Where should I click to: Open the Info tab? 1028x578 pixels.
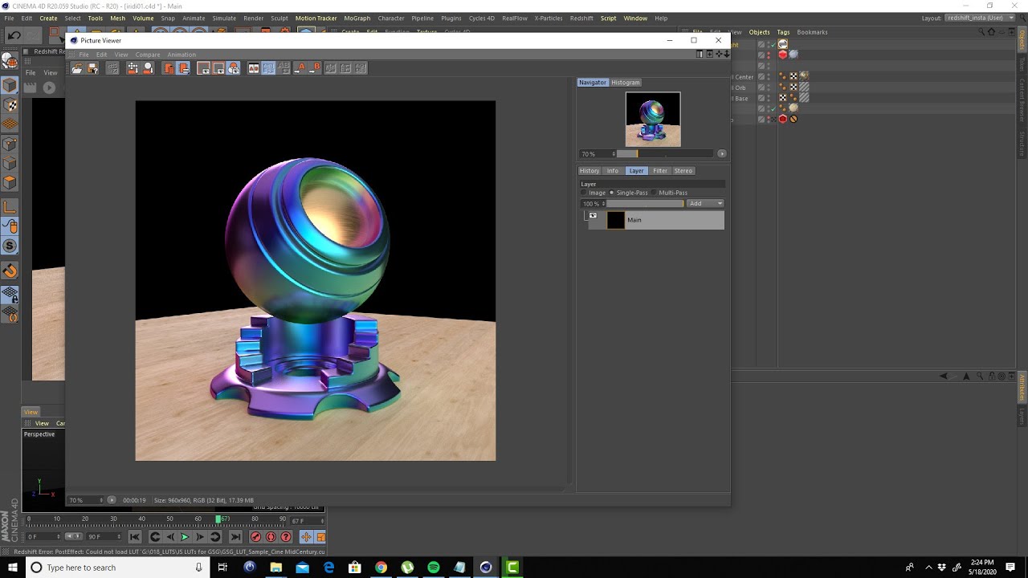point(613,171)
